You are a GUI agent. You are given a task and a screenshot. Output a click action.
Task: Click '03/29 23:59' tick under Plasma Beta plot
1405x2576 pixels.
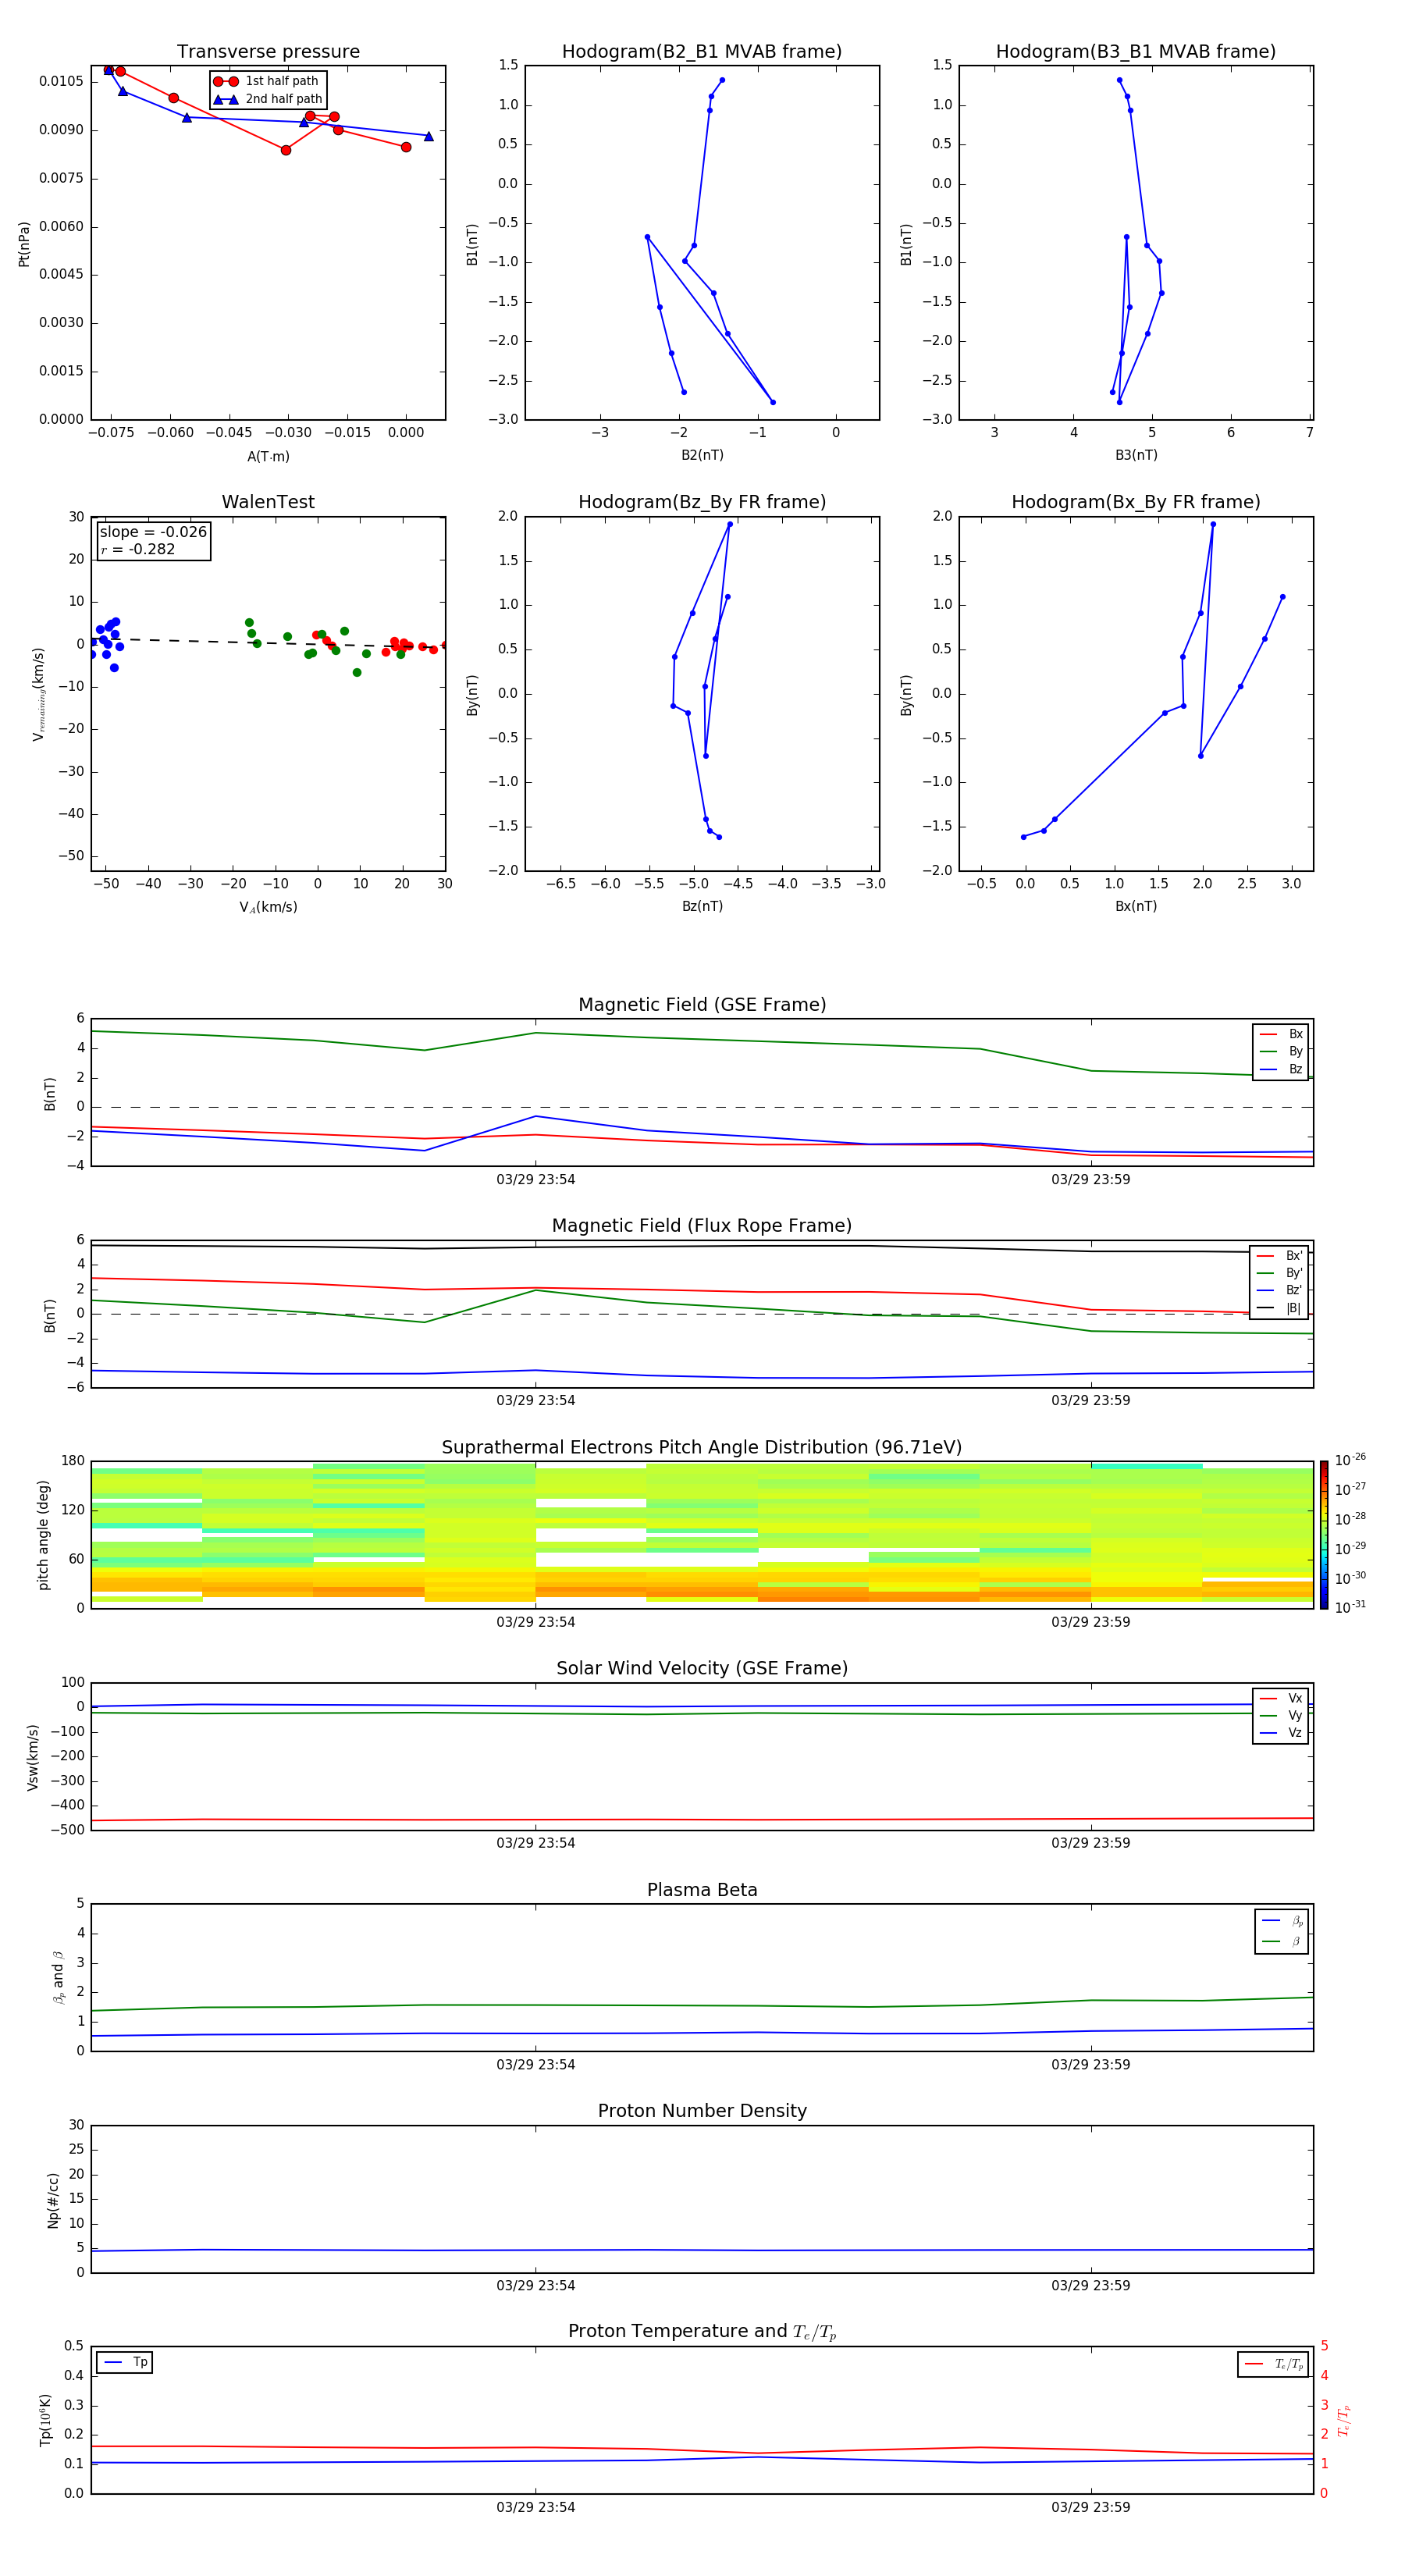[1091, 2065]
